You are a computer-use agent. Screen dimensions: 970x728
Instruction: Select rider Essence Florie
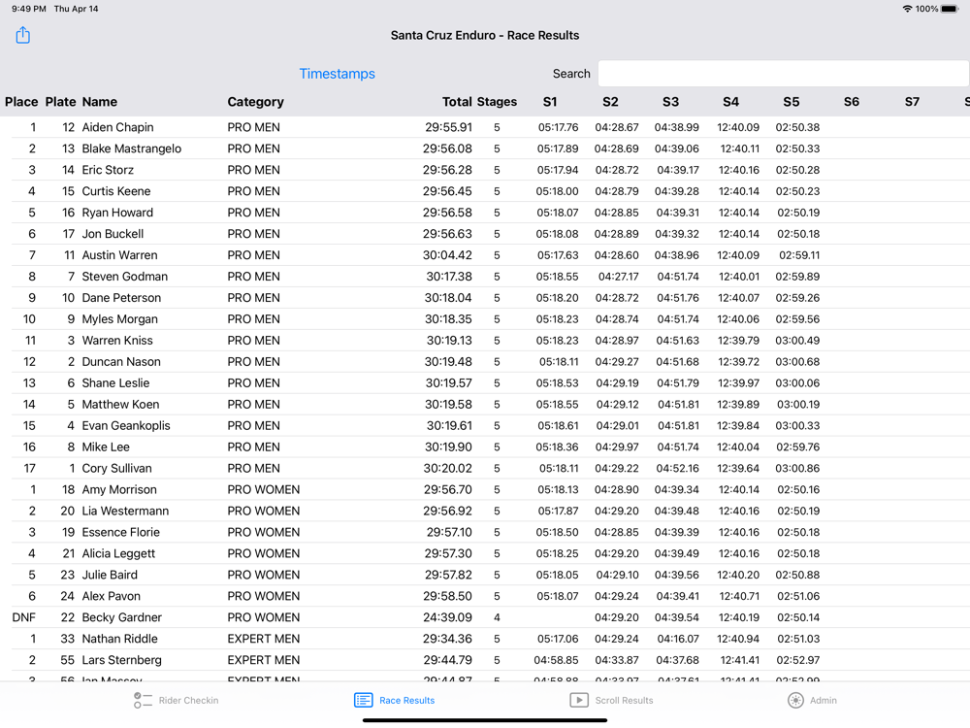click(x=121, y=532)
